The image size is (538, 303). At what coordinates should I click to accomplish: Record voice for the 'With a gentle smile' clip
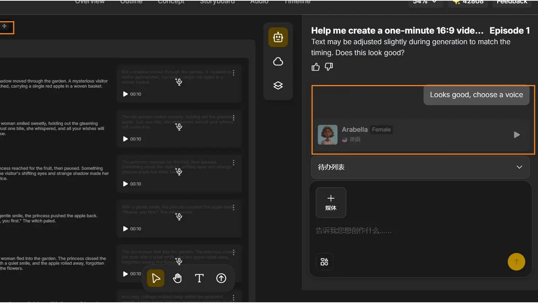point(179,216)
